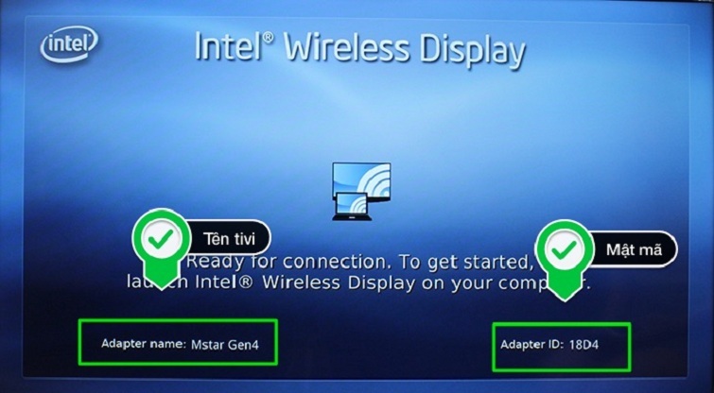714x393 pixels.
Task: Click the Adapter name: label text
Action: 144,344
